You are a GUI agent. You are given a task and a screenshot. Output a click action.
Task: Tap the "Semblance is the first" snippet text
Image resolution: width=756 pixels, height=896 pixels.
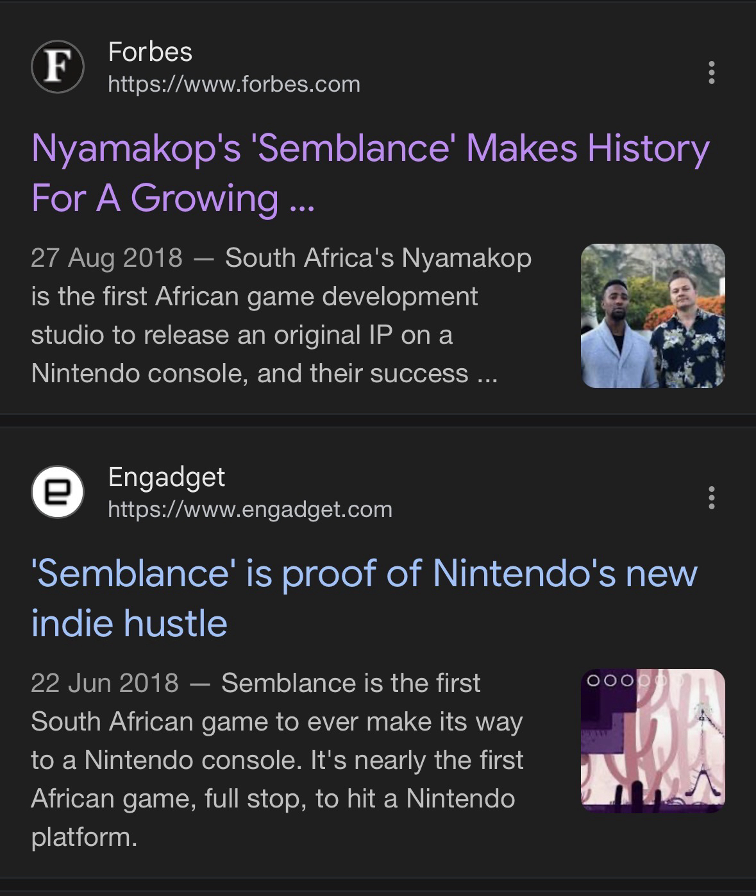(x=351, y=683)
